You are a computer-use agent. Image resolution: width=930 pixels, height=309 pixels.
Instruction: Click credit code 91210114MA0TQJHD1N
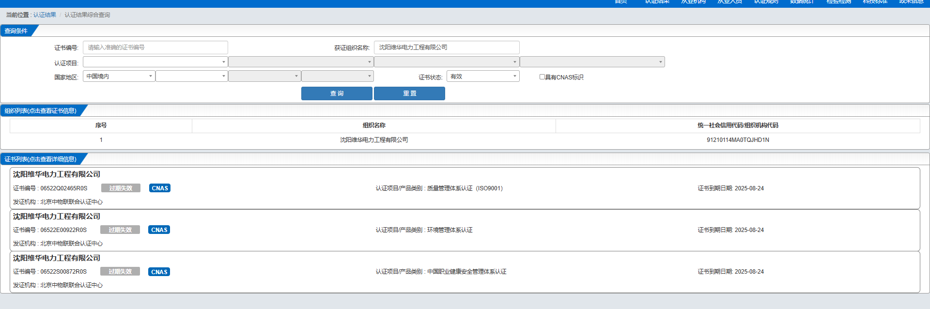pyautogui.click(x=738, y=140)
